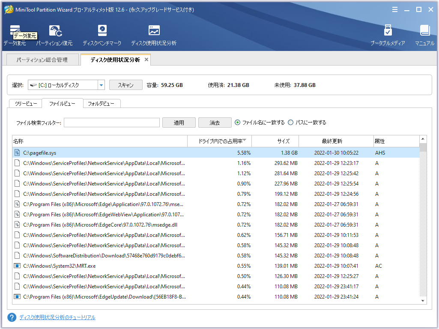439x329 pixels.
Task: Open the hamburger menu in the title bar
Action: [395, 9]
